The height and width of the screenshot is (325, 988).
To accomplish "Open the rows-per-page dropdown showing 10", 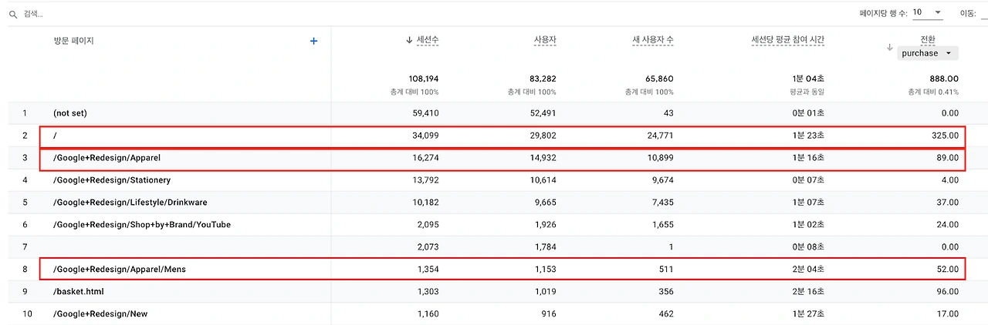I will tap(927, 13).
